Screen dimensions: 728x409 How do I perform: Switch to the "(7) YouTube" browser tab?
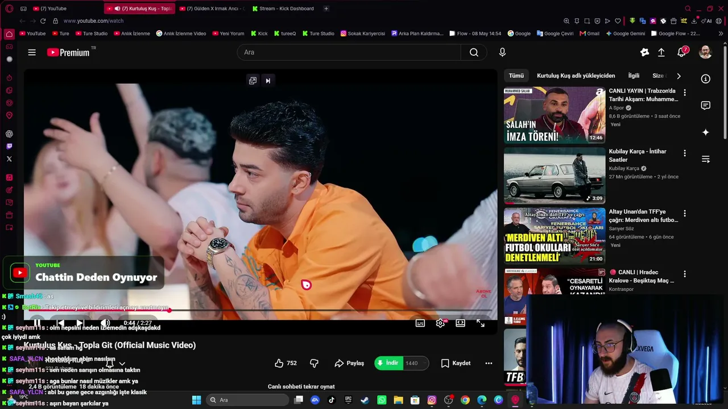(67, 9)
